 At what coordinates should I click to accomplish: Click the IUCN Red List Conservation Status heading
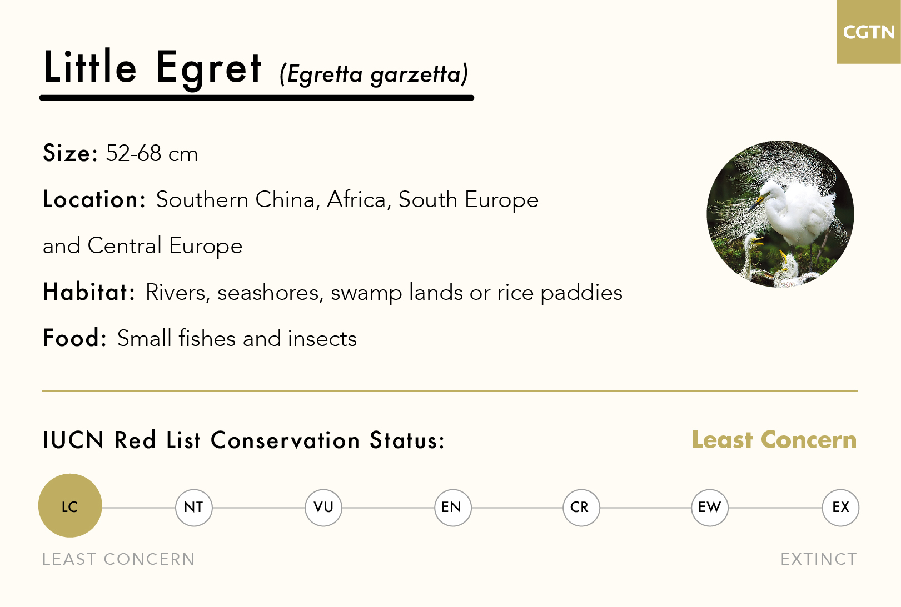coord(243,440)
